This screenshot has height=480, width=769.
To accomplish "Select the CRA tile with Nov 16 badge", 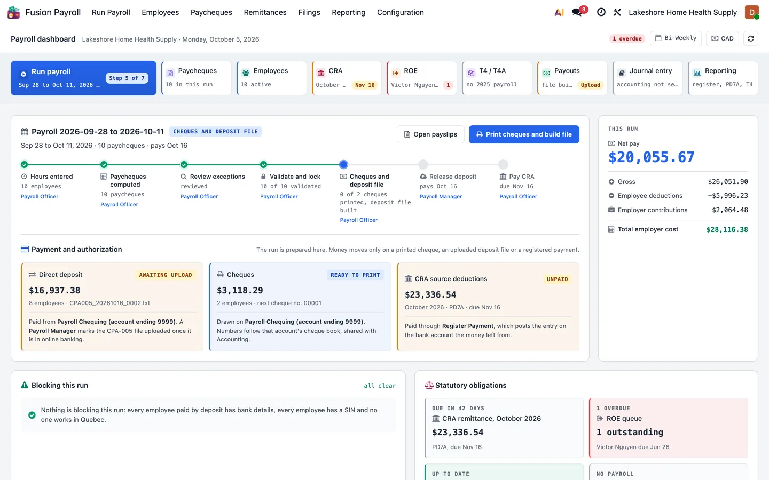I will 347,78.
